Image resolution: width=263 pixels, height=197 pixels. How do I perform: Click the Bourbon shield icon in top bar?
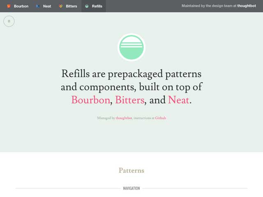(9, 6)
